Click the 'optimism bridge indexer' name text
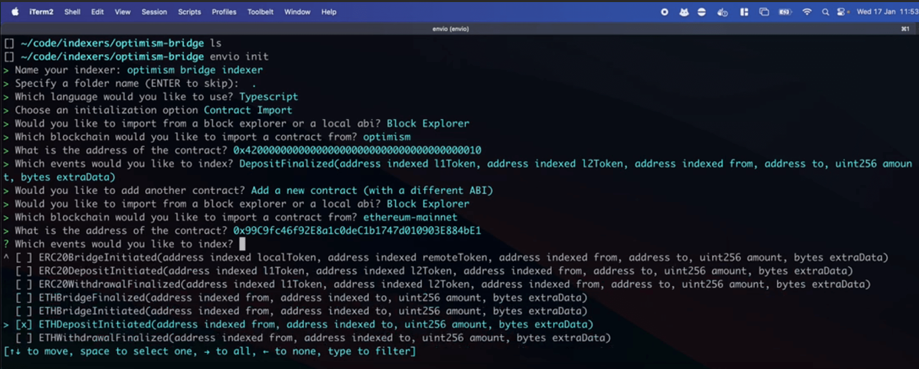Image resolution: width=919 pixels, height=369 pixels. point(195,70)
